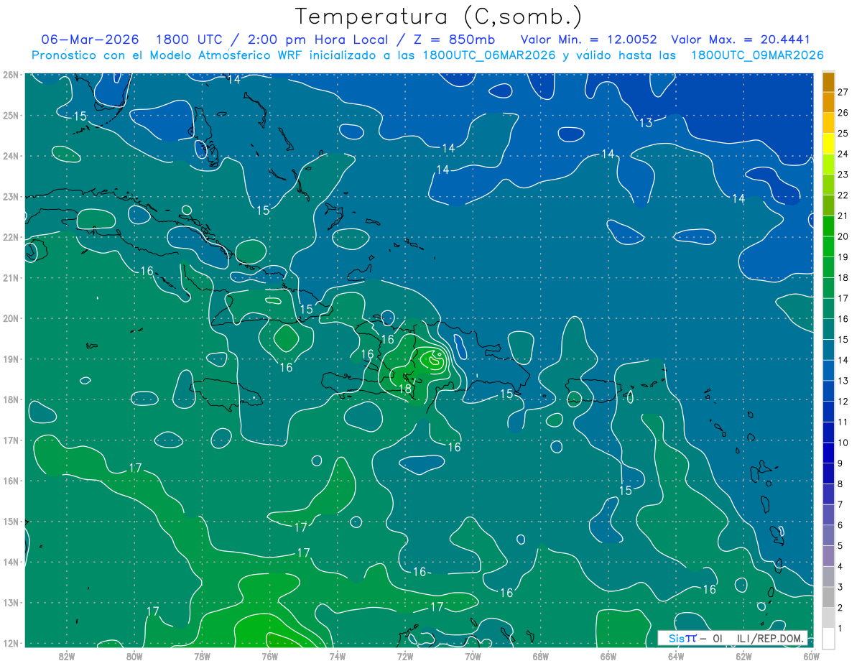
Task: Click latitude label "12N"
Action: click(10, 643)
